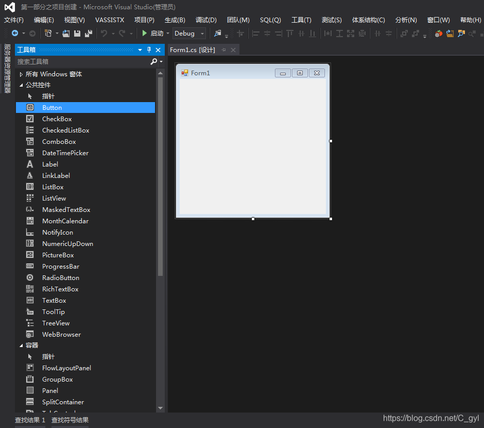Screen dimensions: 484x428
Task: Open the 服务器资源管理器 side tab
Action: pyautogui.click(x=7, y=68)
